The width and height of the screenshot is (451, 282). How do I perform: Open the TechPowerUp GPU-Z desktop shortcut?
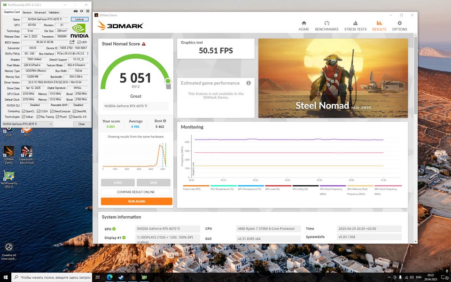point(8,179)
